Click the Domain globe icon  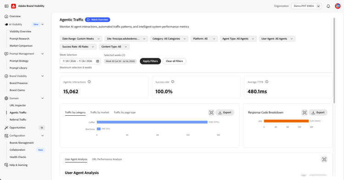tap(6, 98)
